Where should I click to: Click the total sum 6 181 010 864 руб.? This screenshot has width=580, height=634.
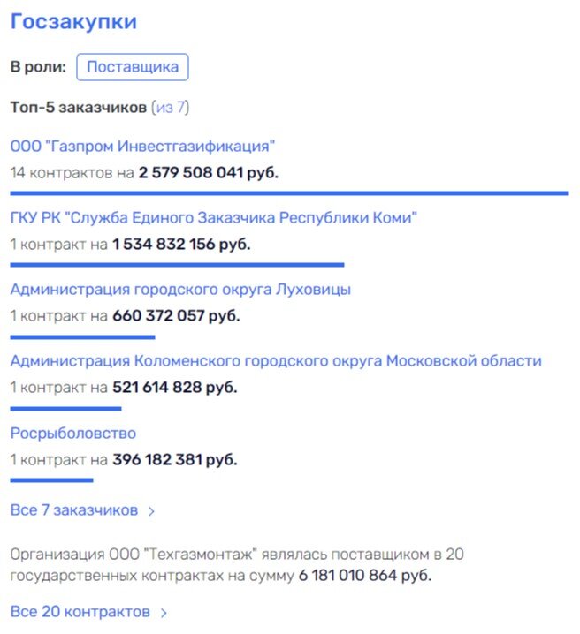[x=364, y=576]
